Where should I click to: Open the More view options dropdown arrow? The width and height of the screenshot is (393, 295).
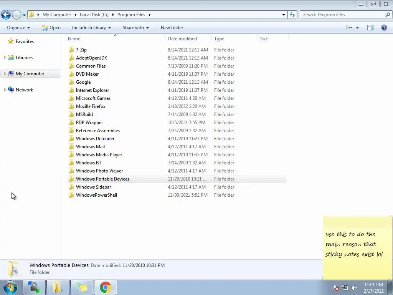(357, 28)
